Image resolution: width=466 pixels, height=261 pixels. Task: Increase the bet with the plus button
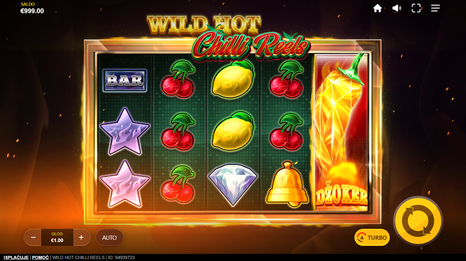point(81,238)
